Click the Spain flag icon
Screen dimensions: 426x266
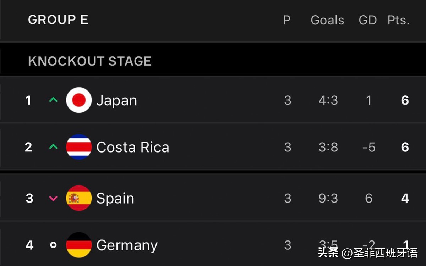pyautogui.click(x=79, y=198)
